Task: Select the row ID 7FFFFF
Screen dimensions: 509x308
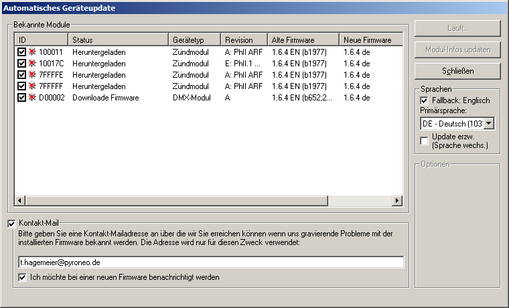Action: 51,86
